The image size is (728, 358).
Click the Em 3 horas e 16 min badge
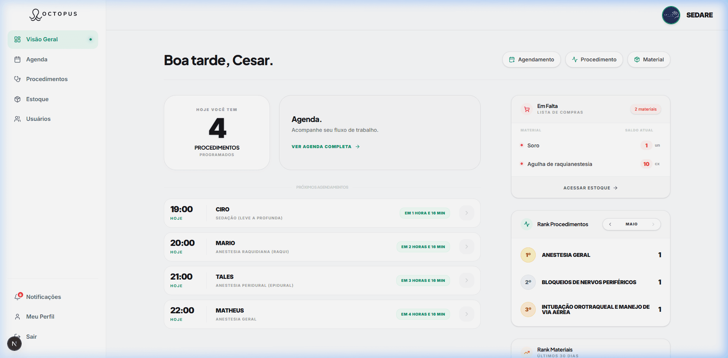tap(423, 280)
